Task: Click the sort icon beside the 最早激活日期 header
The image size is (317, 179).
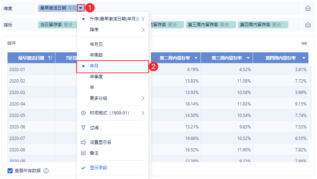Action: pyautogui.click(x=50, y=58)
